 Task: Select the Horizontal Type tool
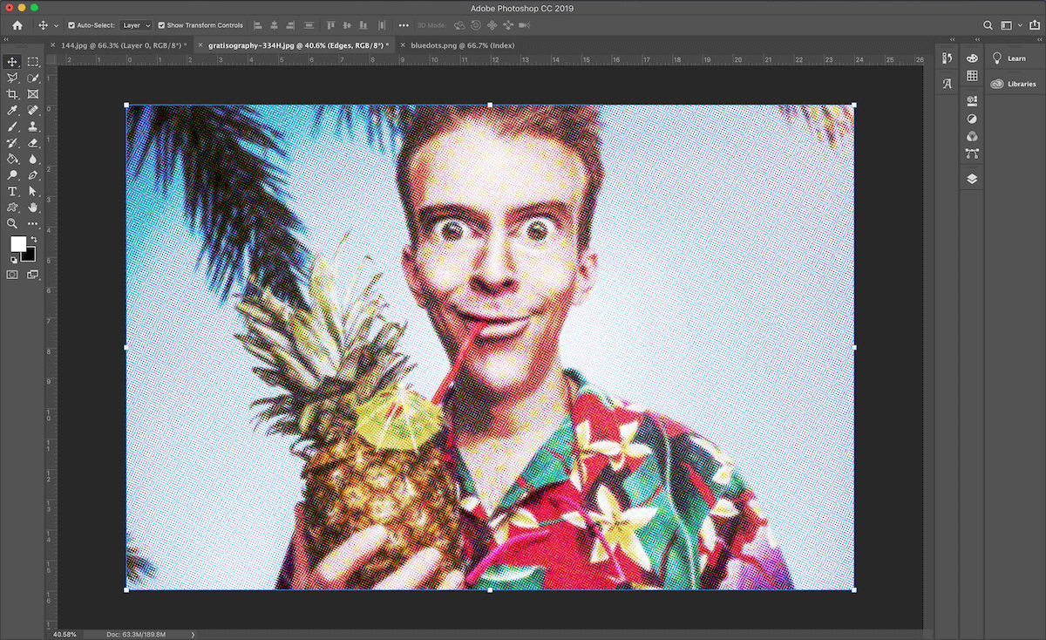point(12,191)
